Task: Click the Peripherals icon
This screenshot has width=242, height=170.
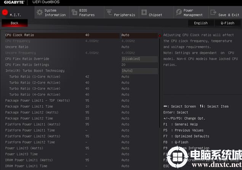Action: click(x=109, y=12)
